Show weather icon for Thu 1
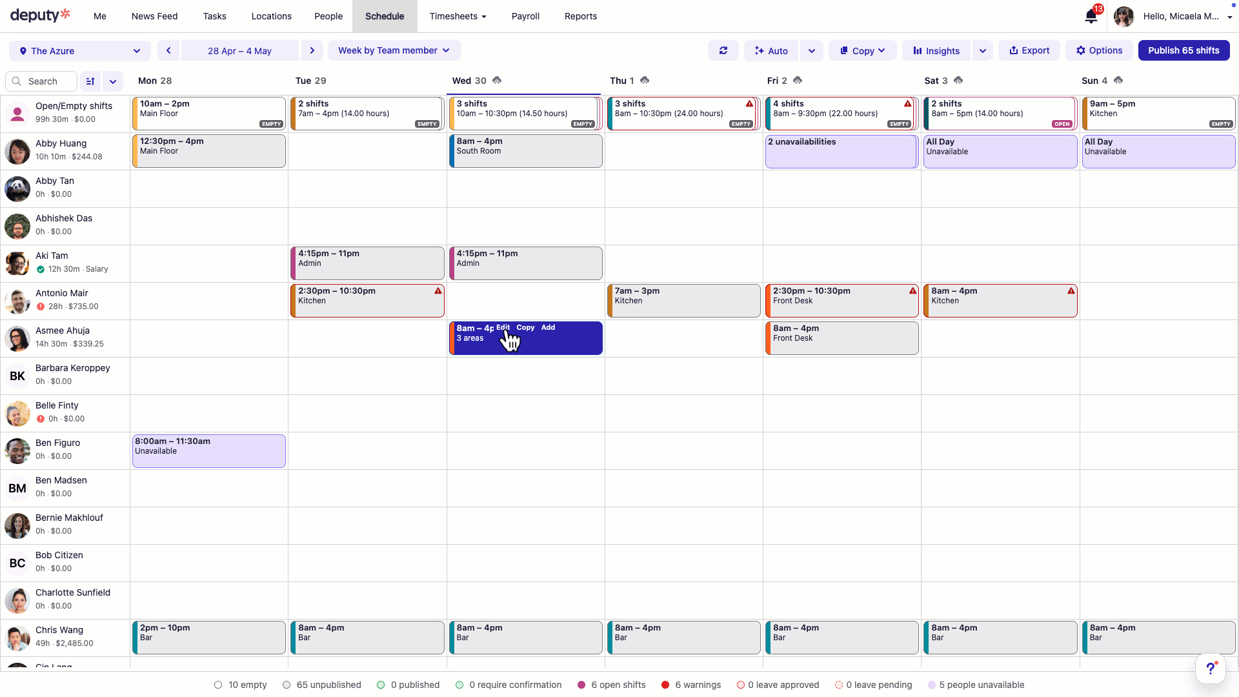 (645, 81)
